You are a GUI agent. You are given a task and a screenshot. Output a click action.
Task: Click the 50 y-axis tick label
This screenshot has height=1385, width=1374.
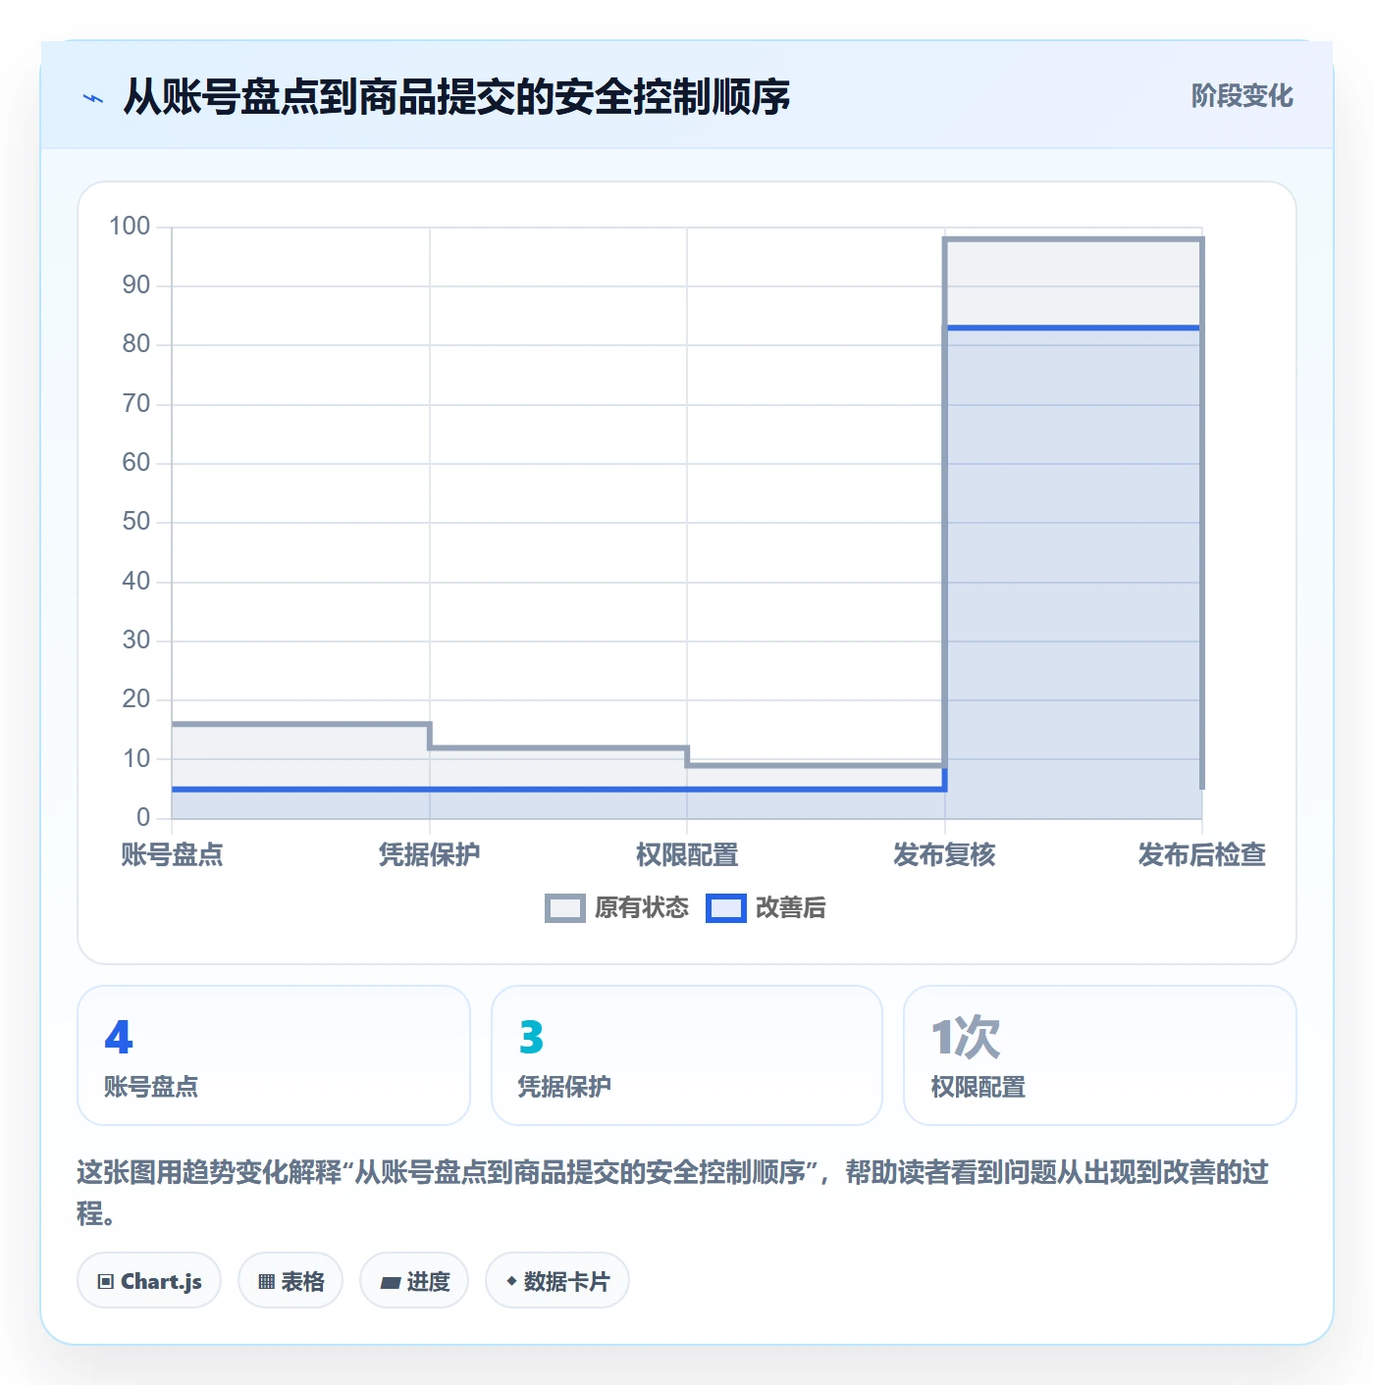pyautogui.click(x=136, y=522)
